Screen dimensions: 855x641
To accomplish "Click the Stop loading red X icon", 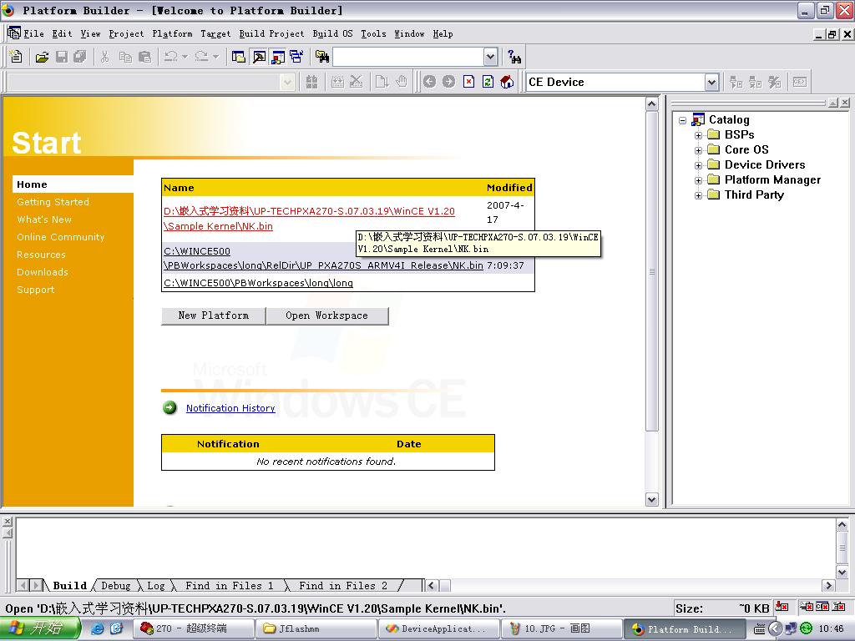I will (x=468, y=82).
